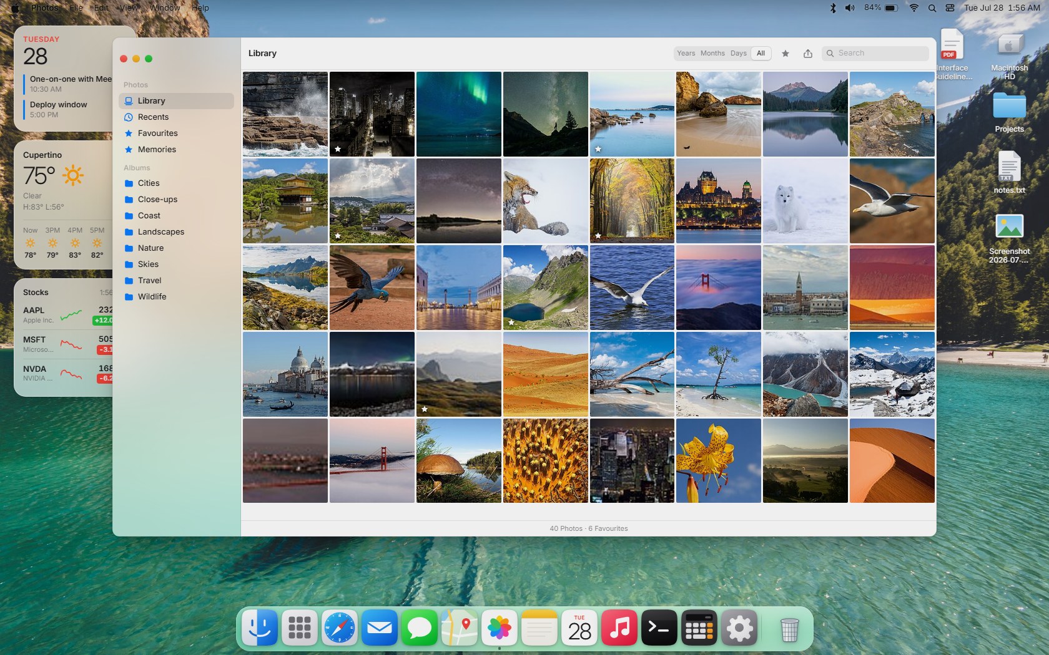The image size is (1049, 655).
Task: Select the Projects folder on desktop
Action: 1009,112
